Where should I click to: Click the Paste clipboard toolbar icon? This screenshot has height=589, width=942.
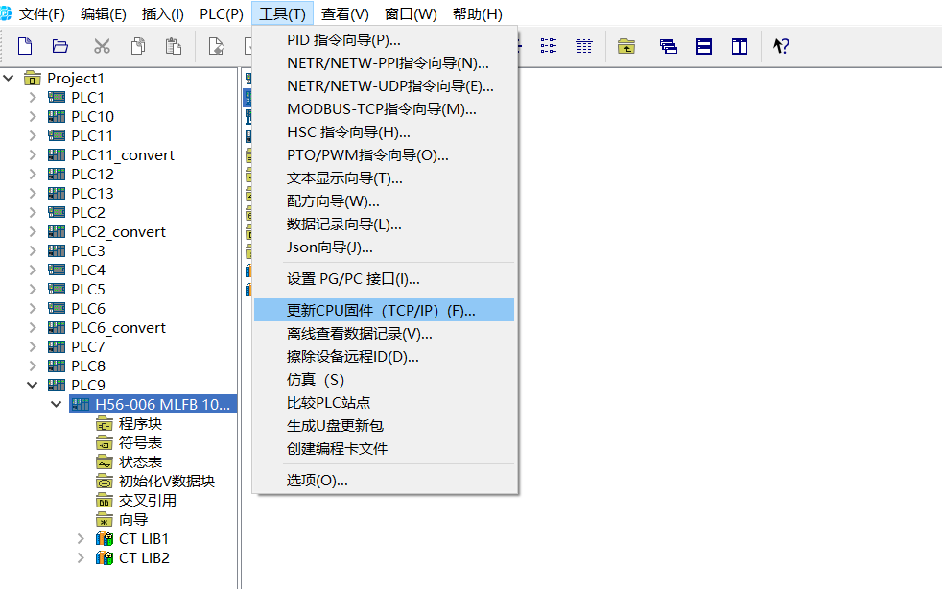click(x=173, y=46)
